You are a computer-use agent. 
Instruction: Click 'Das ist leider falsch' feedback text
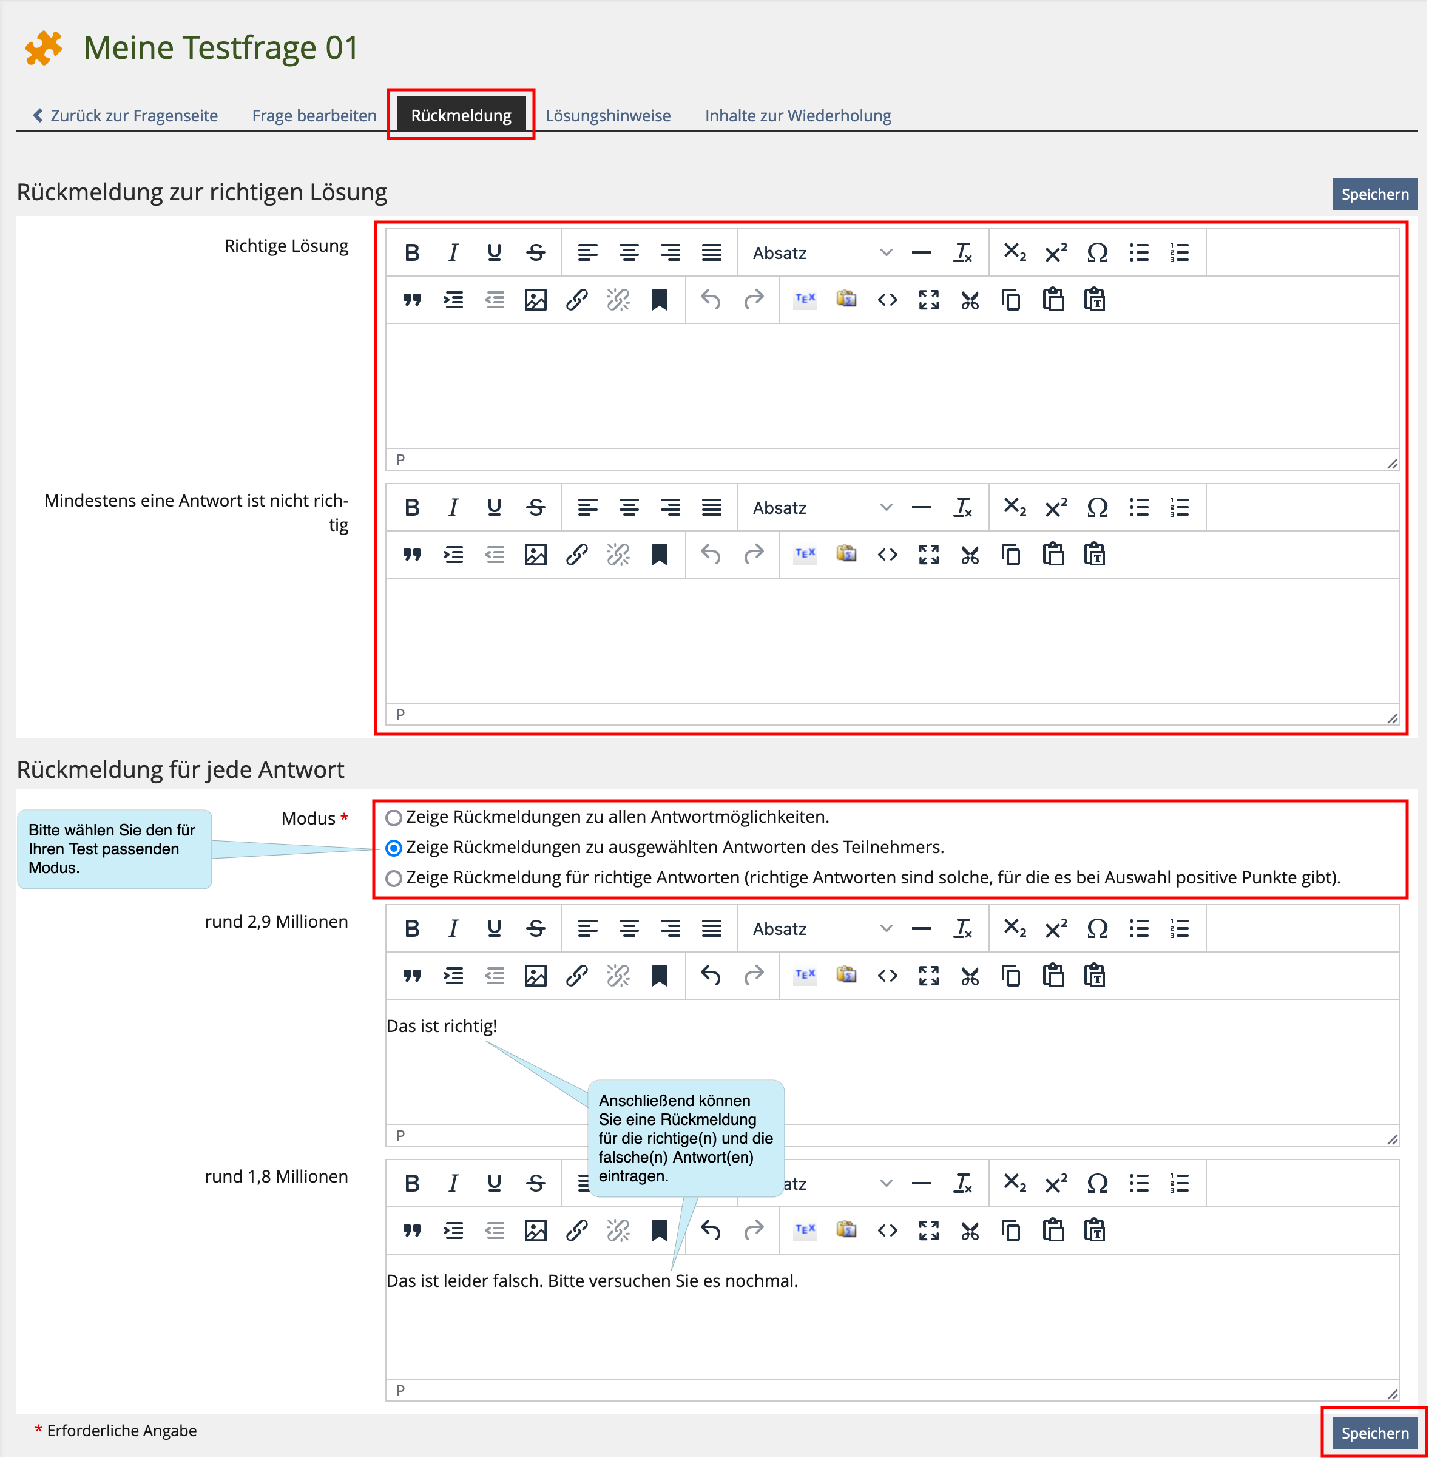pyautogui.click(x=592, y=1281)
